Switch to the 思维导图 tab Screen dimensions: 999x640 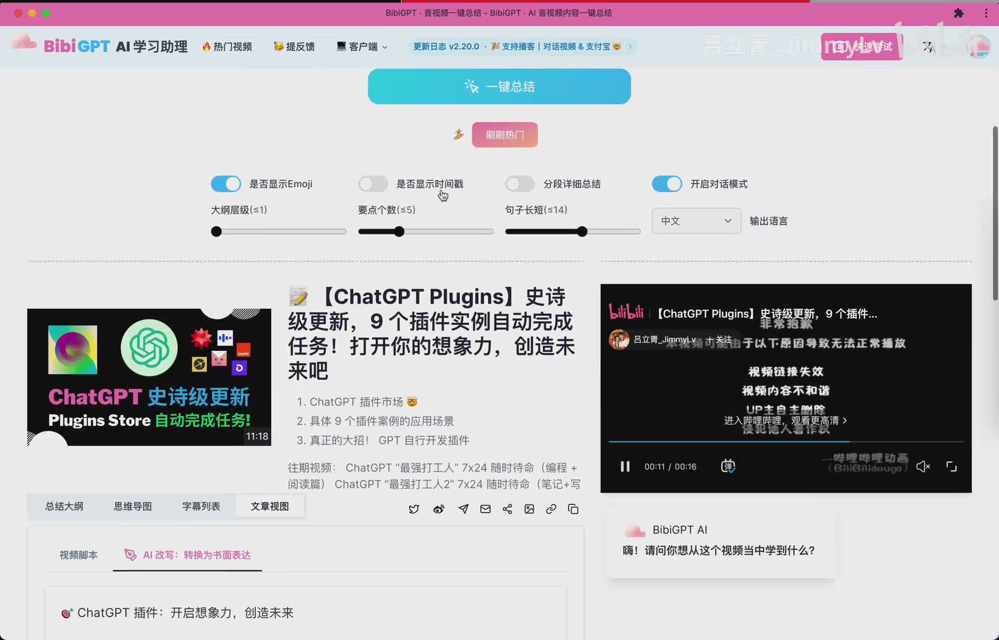click(x=133, y=506)
